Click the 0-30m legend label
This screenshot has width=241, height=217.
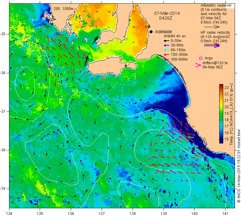tap(176, 41)
